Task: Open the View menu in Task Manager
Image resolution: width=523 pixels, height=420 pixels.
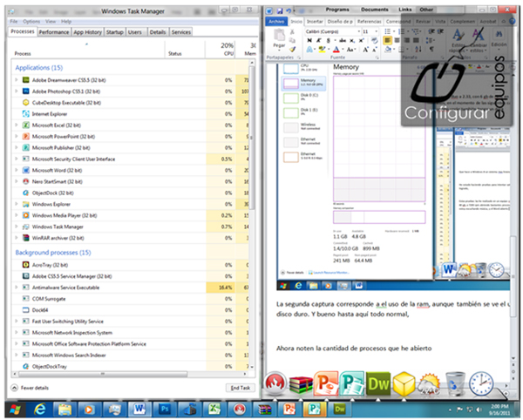Action: 51,21
